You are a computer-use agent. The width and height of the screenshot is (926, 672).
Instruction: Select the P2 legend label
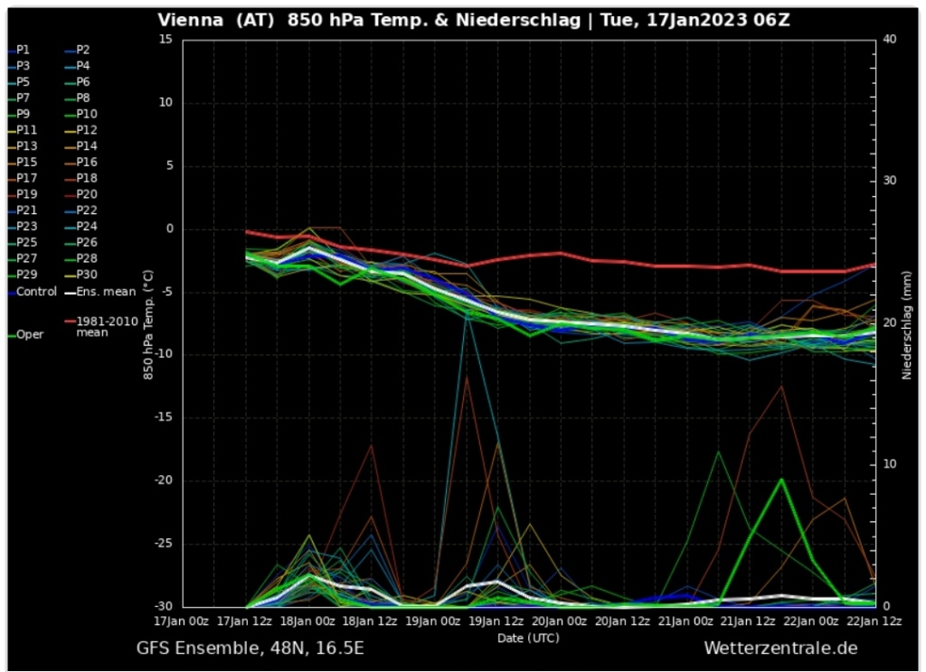pyautogui.click(x=82, y=50)
